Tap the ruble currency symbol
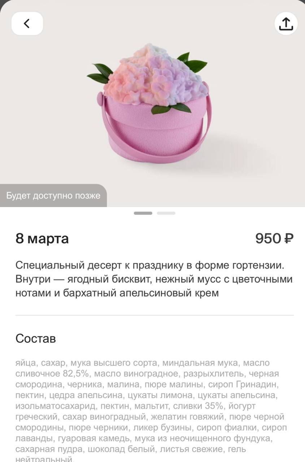The width and height of the screenshot is (305, 462). click(x=289, y=239)
